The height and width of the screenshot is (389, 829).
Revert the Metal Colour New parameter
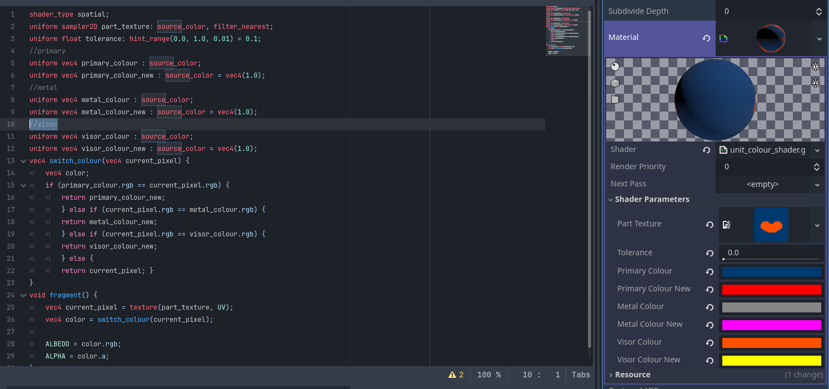click(x=710, y=325)
